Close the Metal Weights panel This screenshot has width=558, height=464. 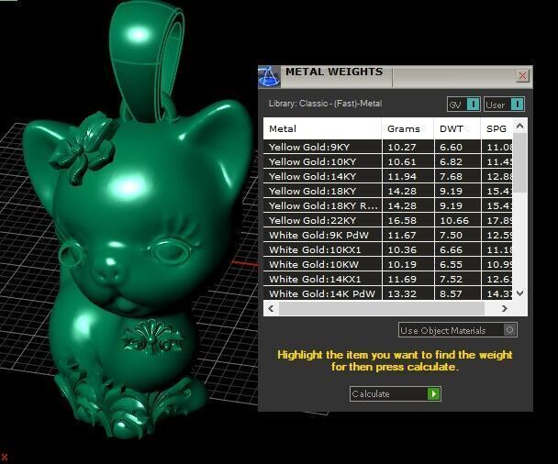[x=522, y=76]
